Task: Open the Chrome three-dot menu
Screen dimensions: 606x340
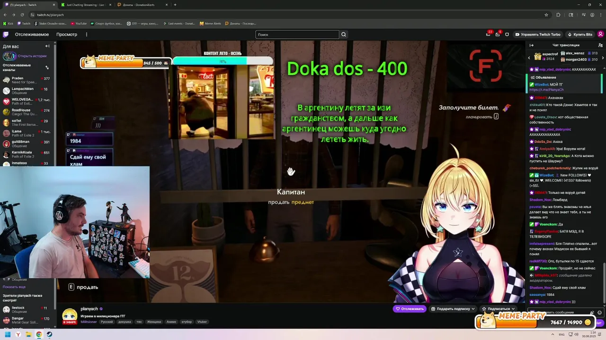Action: point(601,15)
